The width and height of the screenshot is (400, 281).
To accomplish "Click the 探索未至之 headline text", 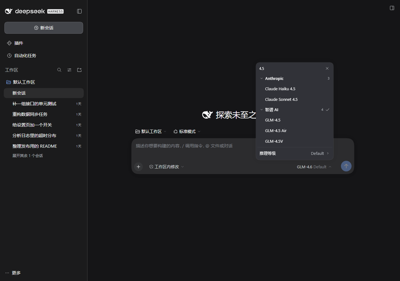I will coord(236,115).
